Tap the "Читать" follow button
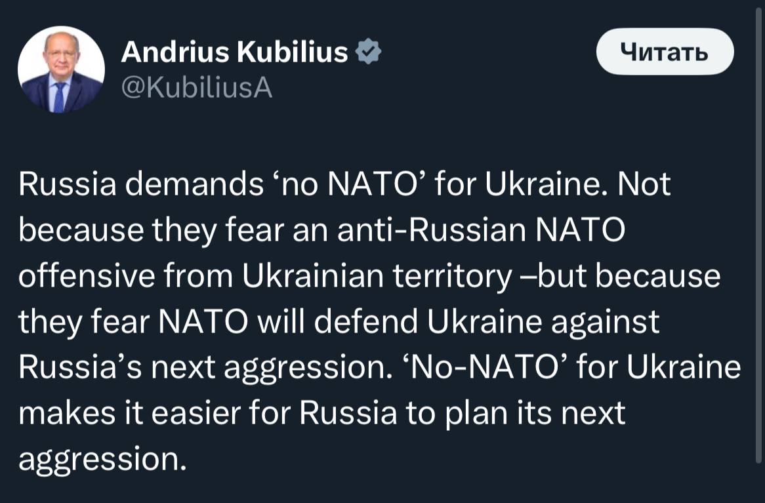Screen dimensions: 765x503 click(664, 51)
